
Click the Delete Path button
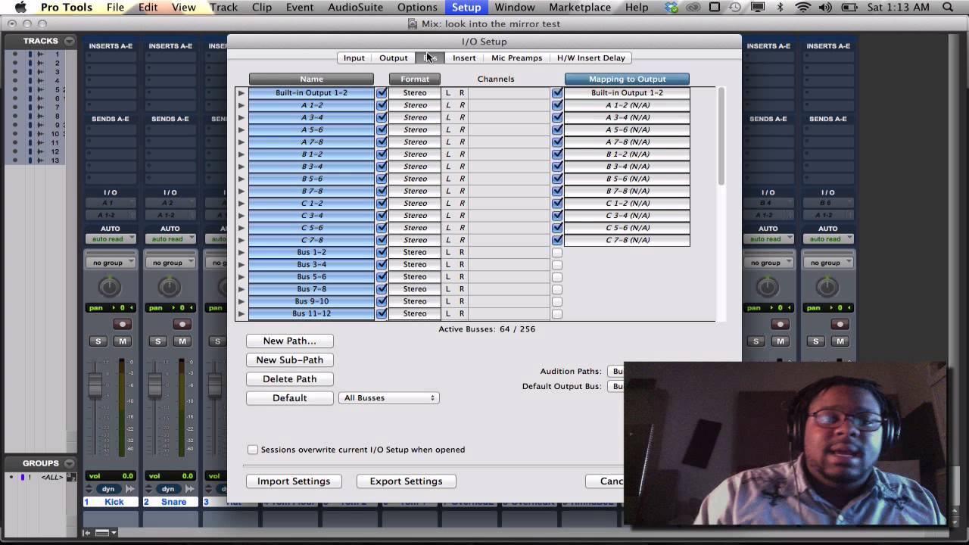290,379
